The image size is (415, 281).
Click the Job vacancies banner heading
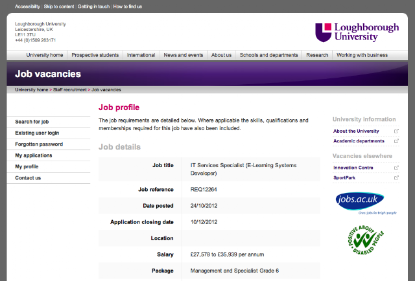click(x=48, y=74)
